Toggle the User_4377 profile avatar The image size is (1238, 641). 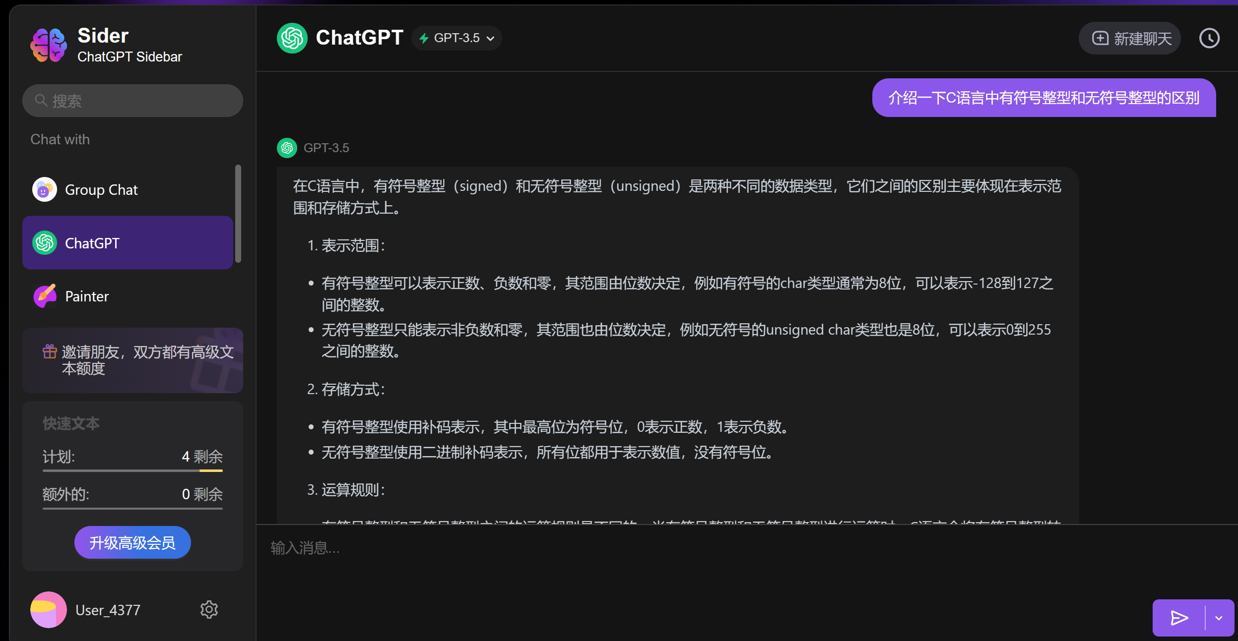pyautogui.click(x=48, y=609)
